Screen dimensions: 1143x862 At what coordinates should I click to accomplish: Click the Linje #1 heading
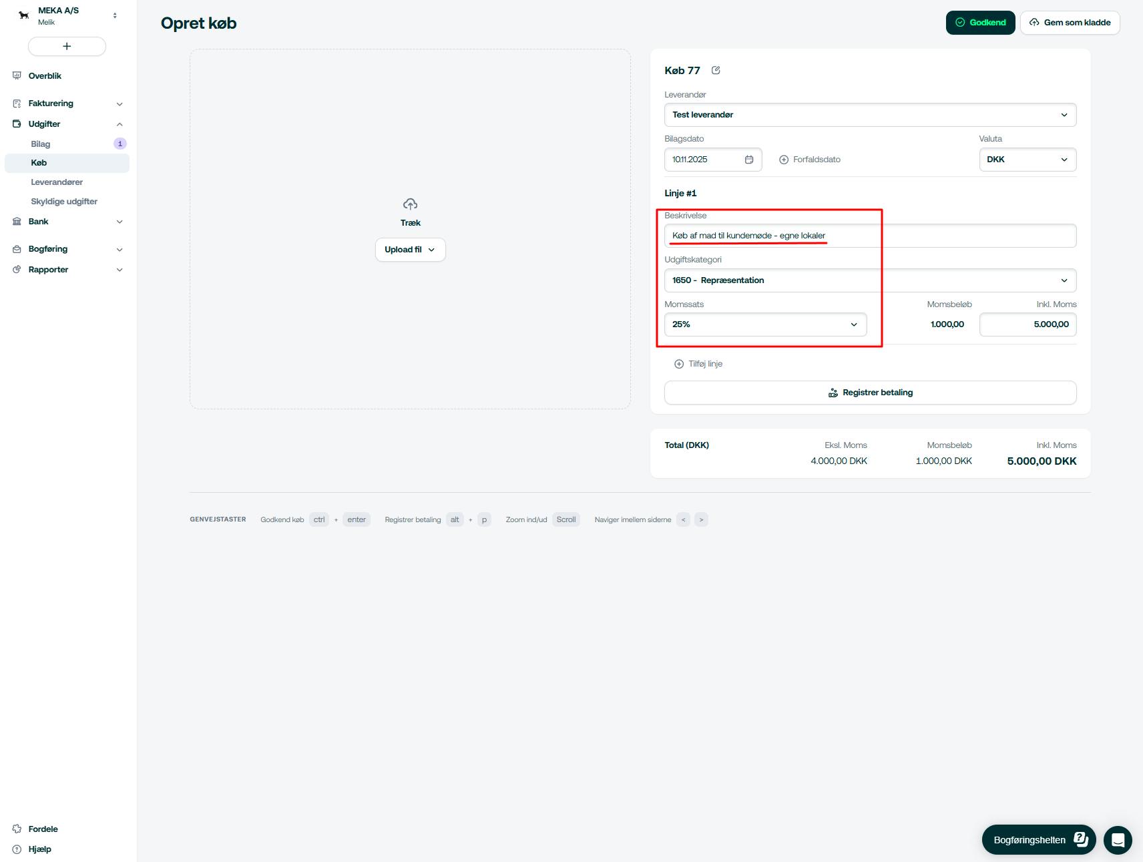point(680,193)
